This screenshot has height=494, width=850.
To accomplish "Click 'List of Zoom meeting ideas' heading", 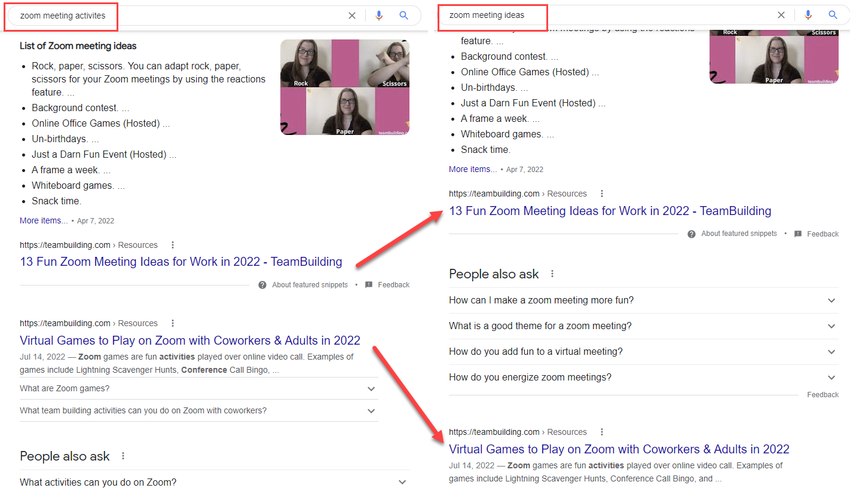I will (x=78, y=46).
